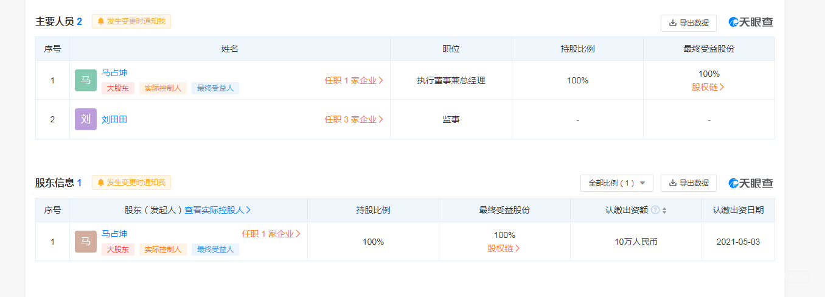Enable change notification bell for 股东信息
The height and width of the screenshot is (297, 825).
click(x=131, y=183)
